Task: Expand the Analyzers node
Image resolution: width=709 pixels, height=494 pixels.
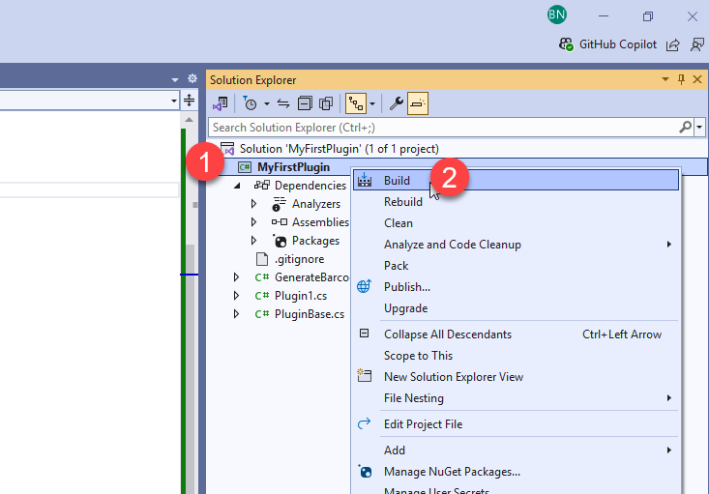Action: (x=253, y=204)
